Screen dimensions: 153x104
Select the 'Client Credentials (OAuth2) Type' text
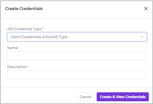pos(39,37)
